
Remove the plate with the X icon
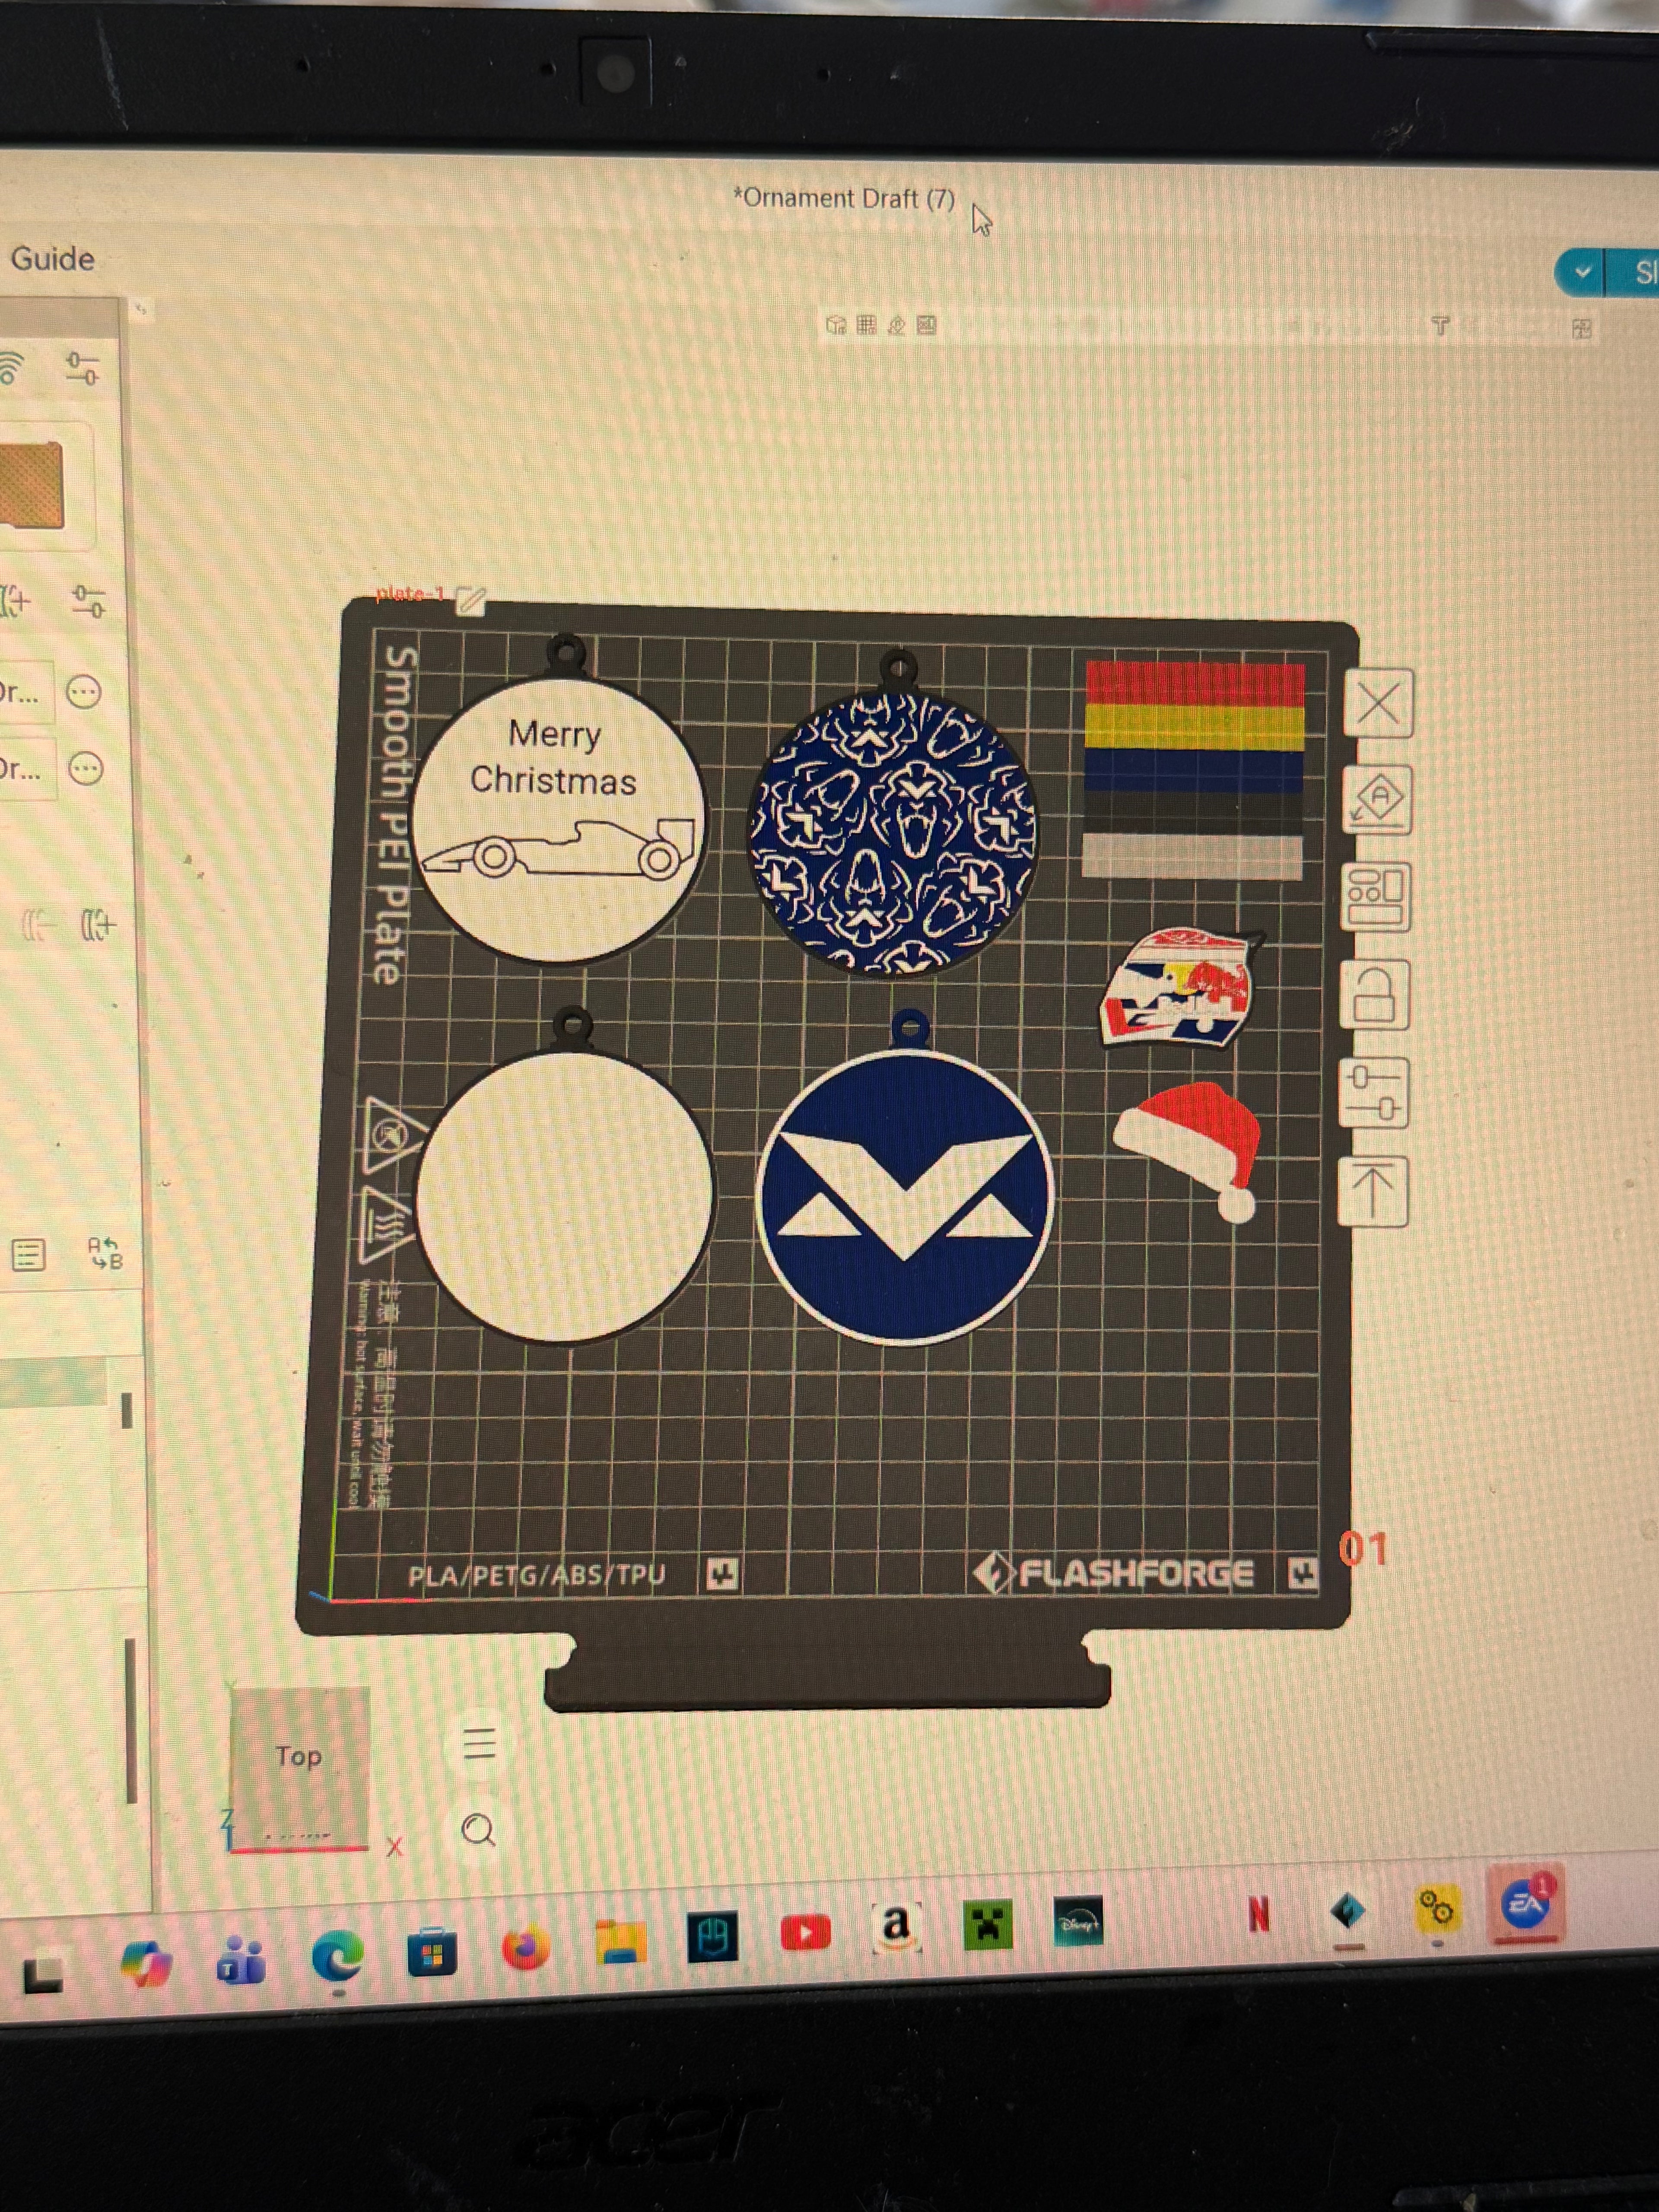click(x=1379, y=703)
